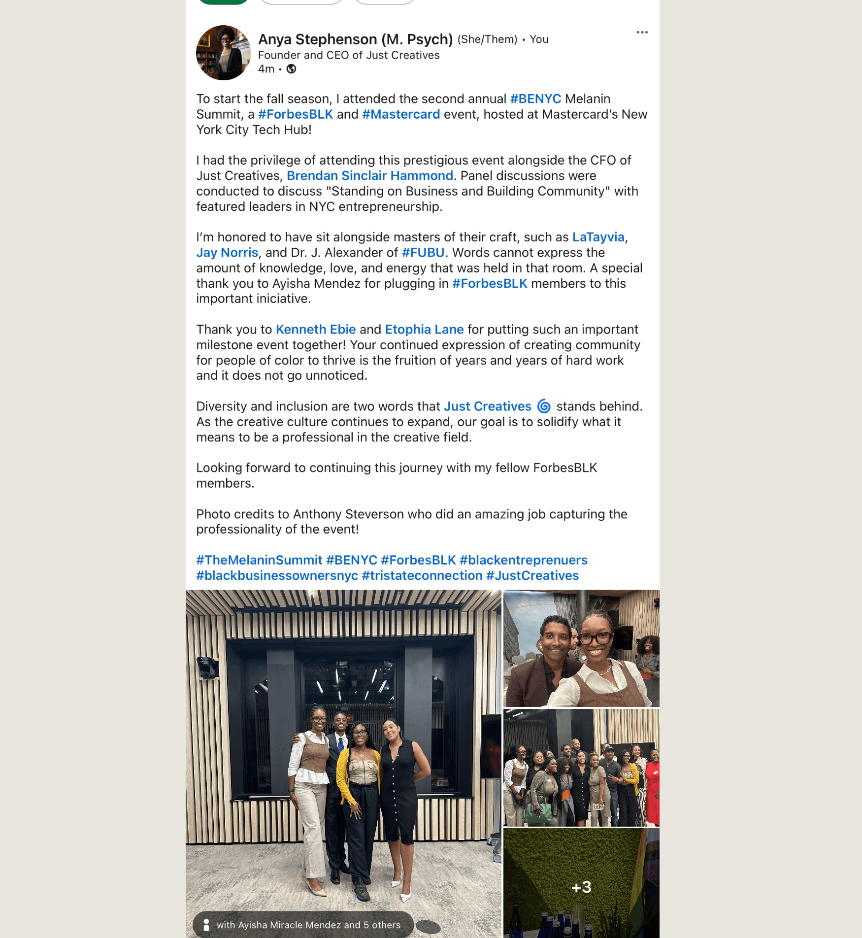Visit Brendan Sinclair Hammond's profile
862x938 pixels.
click(370, 176)
